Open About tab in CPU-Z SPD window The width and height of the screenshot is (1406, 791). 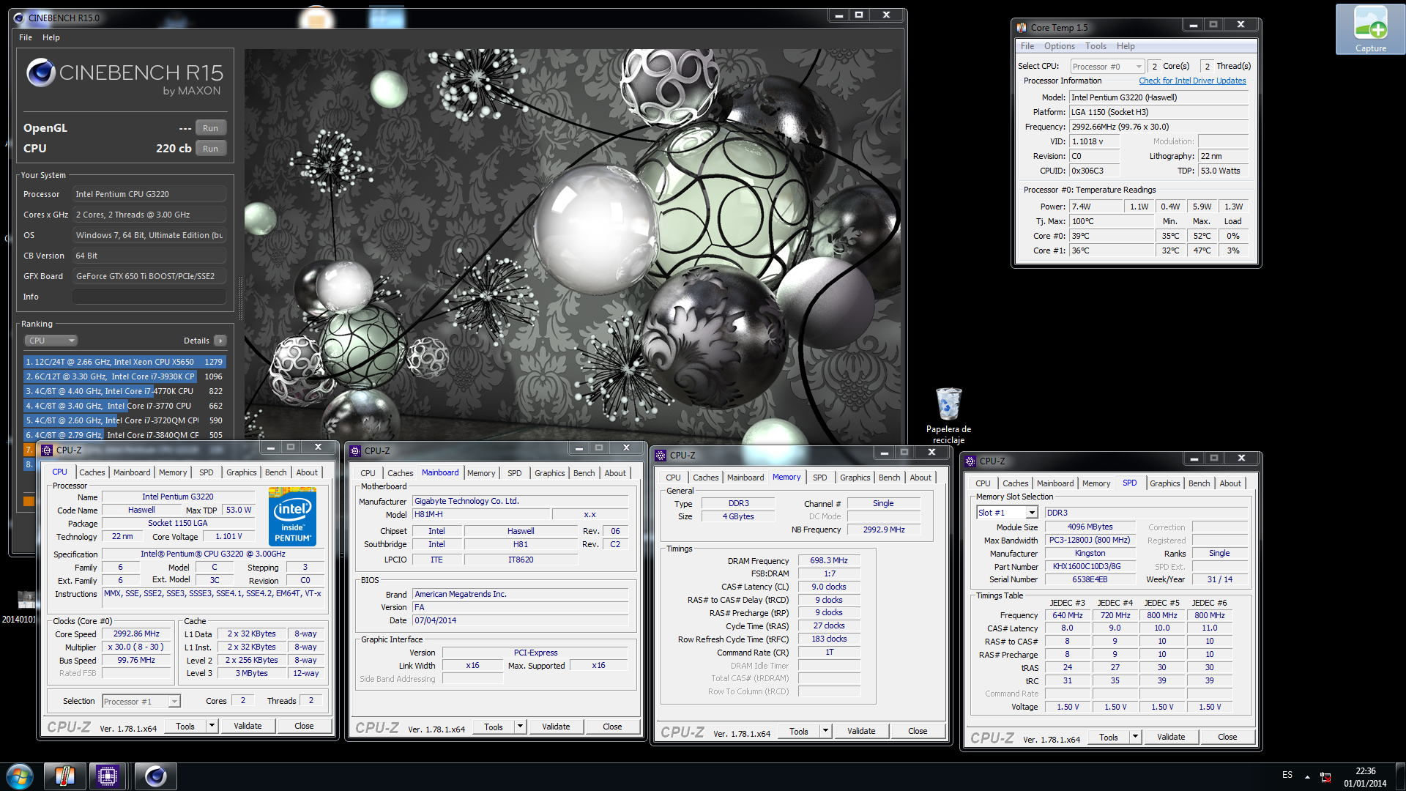point(1230,483)
